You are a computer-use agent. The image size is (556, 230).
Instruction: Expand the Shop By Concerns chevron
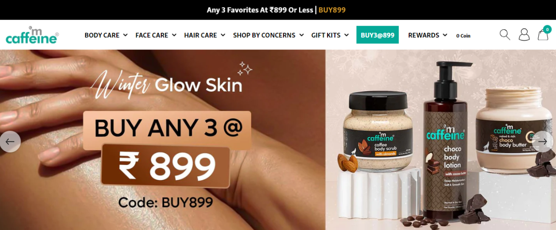[301, 35]
